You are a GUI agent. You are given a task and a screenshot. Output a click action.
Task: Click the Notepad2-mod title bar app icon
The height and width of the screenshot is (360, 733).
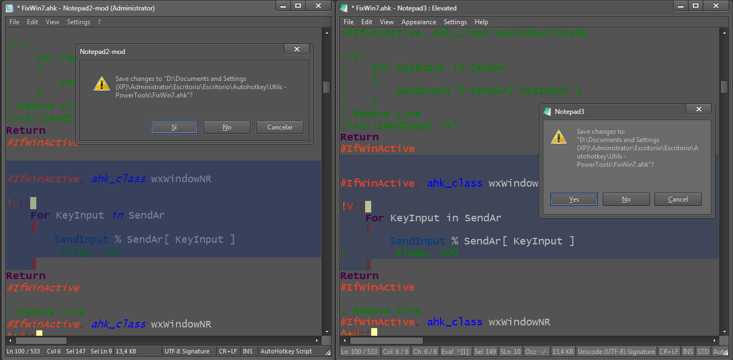click(x=9, y=8)
